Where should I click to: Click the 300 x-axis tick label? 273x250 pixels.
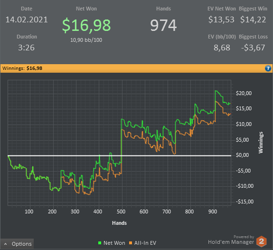[x=75, y=212]
